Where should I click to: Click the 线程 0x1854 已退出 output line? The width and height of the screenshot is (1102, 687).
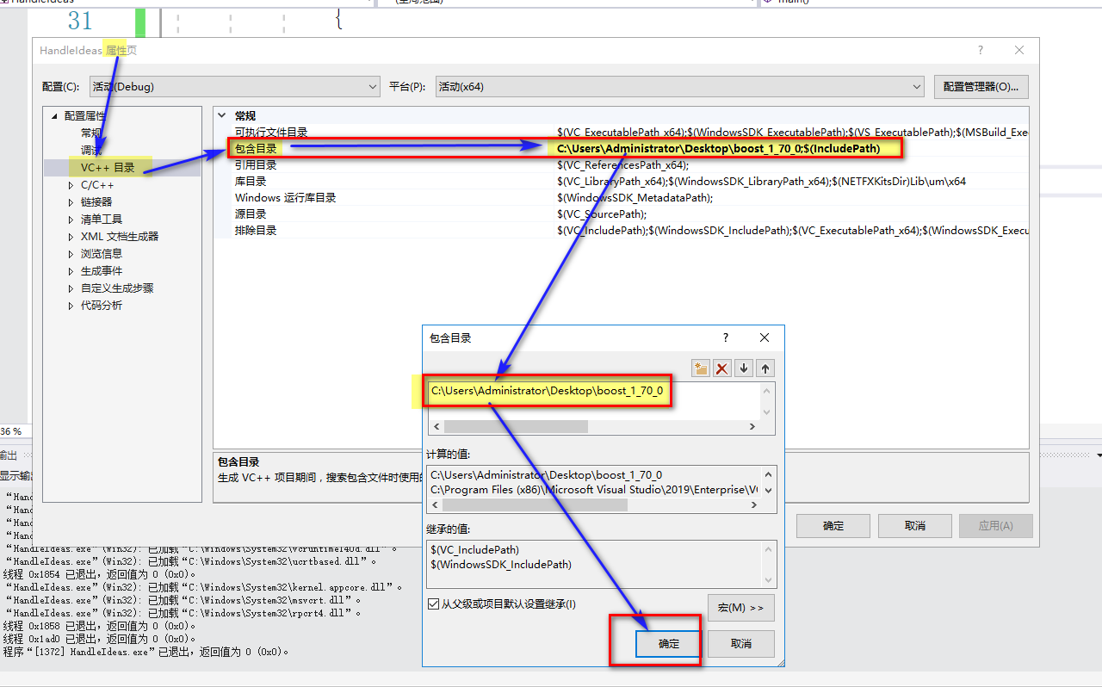click(99, 574)
